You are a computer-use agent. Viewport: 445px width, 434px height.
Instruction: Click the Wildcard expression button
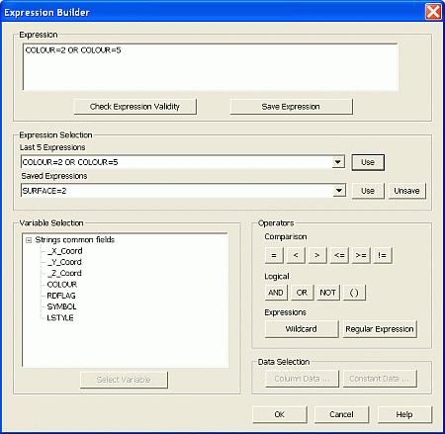tap(302, 329)
